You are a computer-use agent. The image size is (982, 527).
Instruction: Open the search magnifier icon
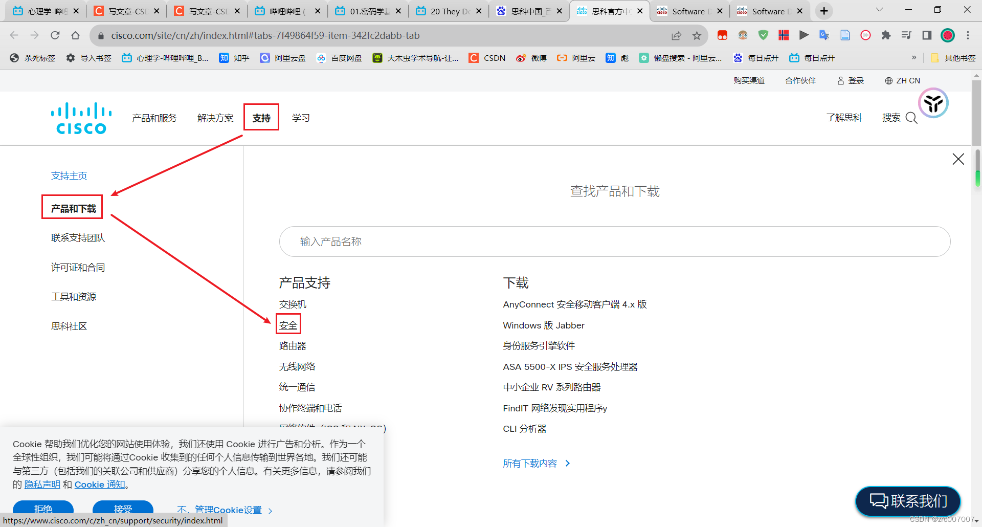tap(911, 118)
